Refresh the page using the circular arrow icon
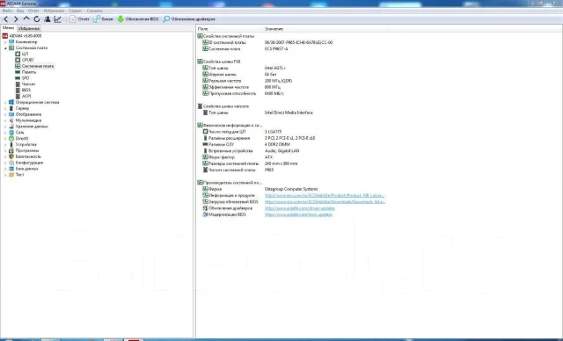 click(37, 19)
